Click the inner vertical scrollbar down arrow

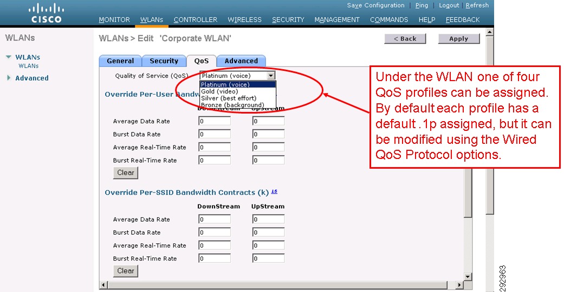(x=468, y=276)
